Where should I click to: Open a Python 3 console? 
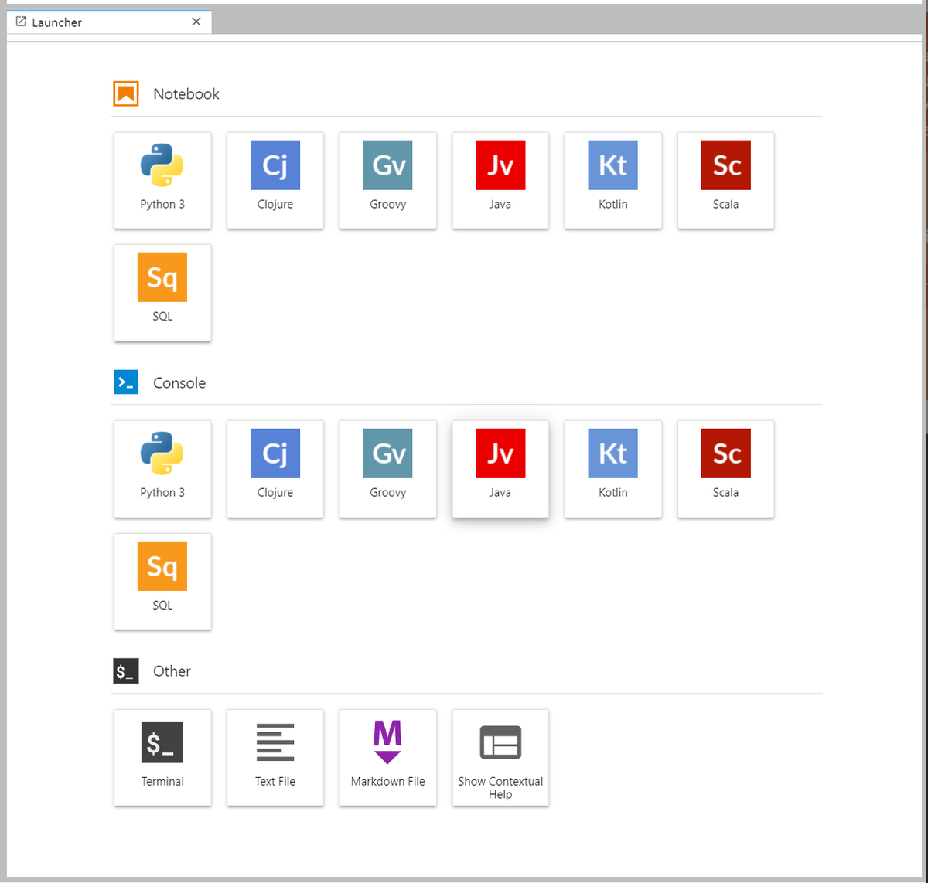tap(162, 469)
